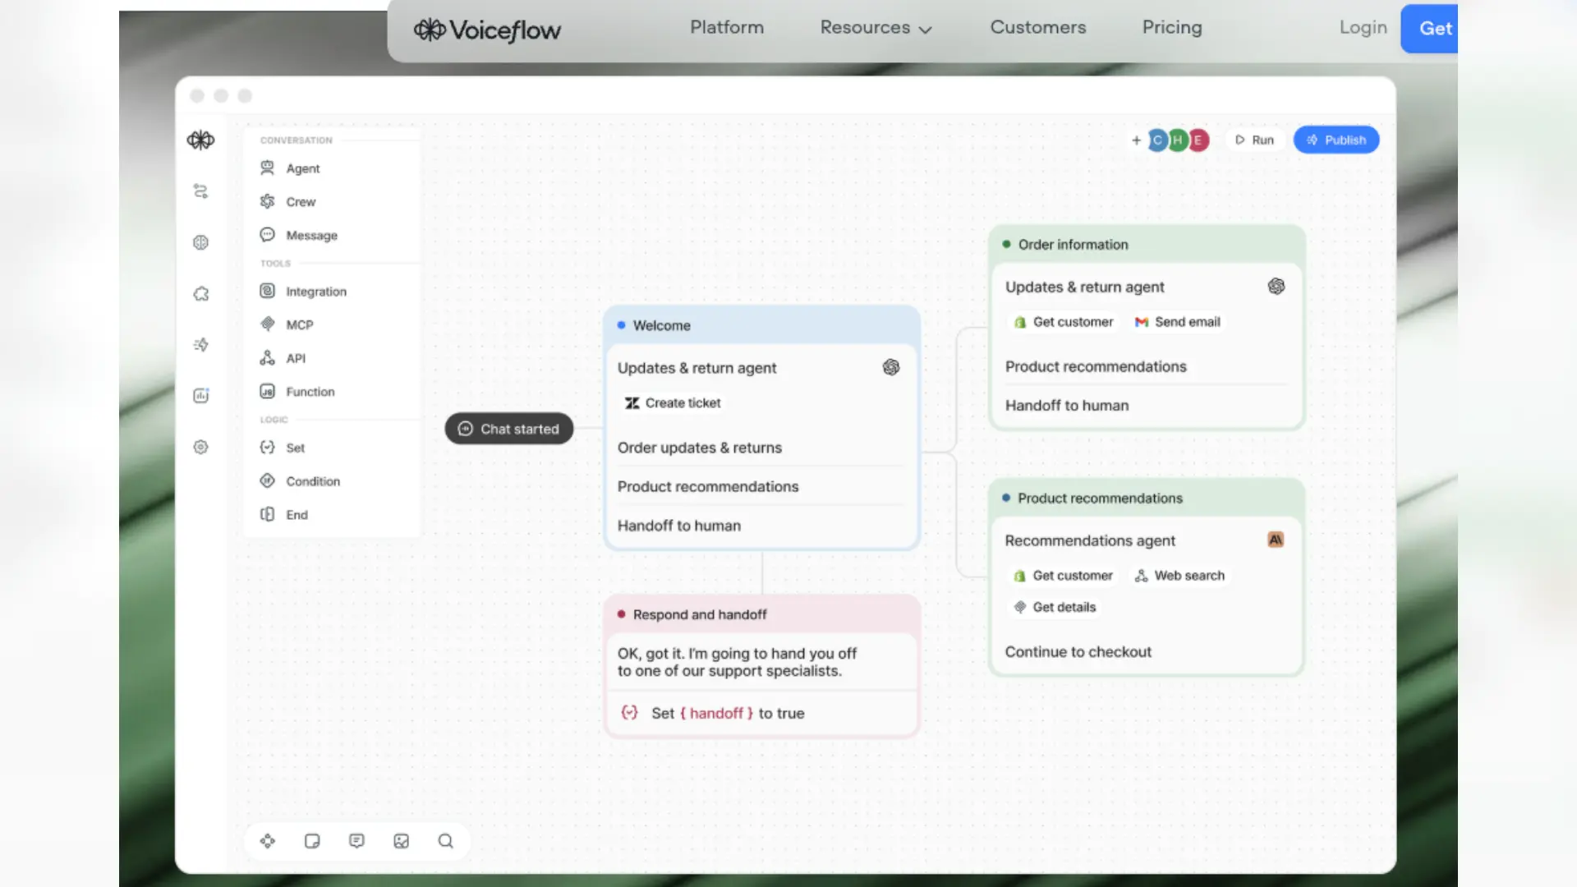Click the C collaborator avatar

[1157, 140]
